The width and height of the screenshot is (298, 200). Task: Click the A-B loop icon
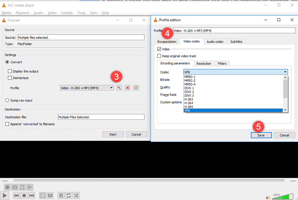point(22,187)
